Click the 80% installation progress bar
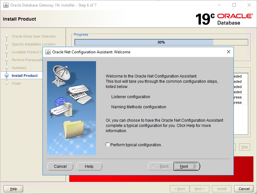 [x=161, y=42]
